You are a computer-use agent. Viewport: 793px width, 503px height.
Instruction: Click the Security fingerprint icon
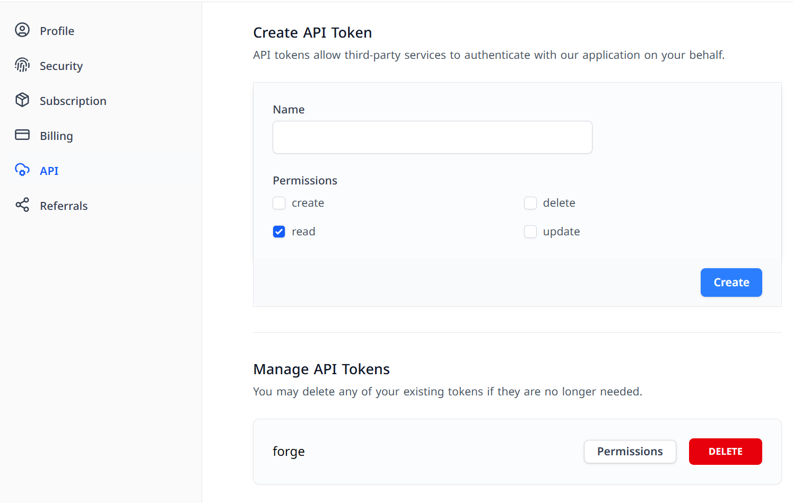(x=22, y=65)
